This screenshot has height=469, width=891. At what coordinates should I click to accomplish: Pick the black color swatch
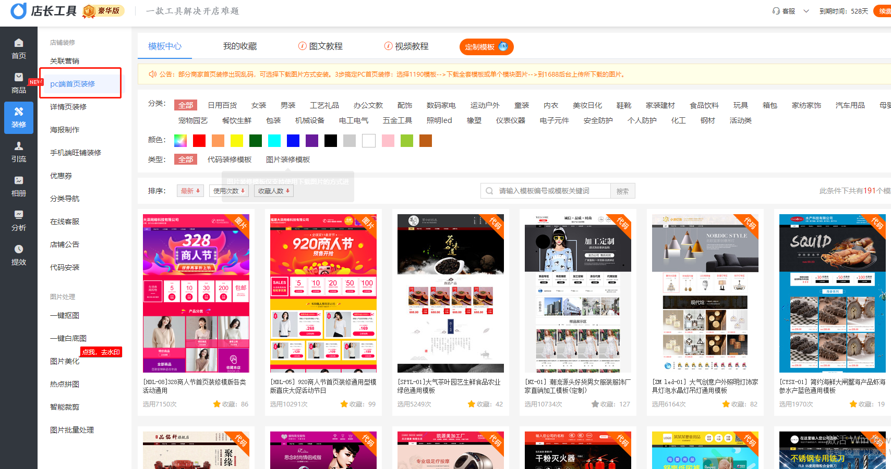331,141
